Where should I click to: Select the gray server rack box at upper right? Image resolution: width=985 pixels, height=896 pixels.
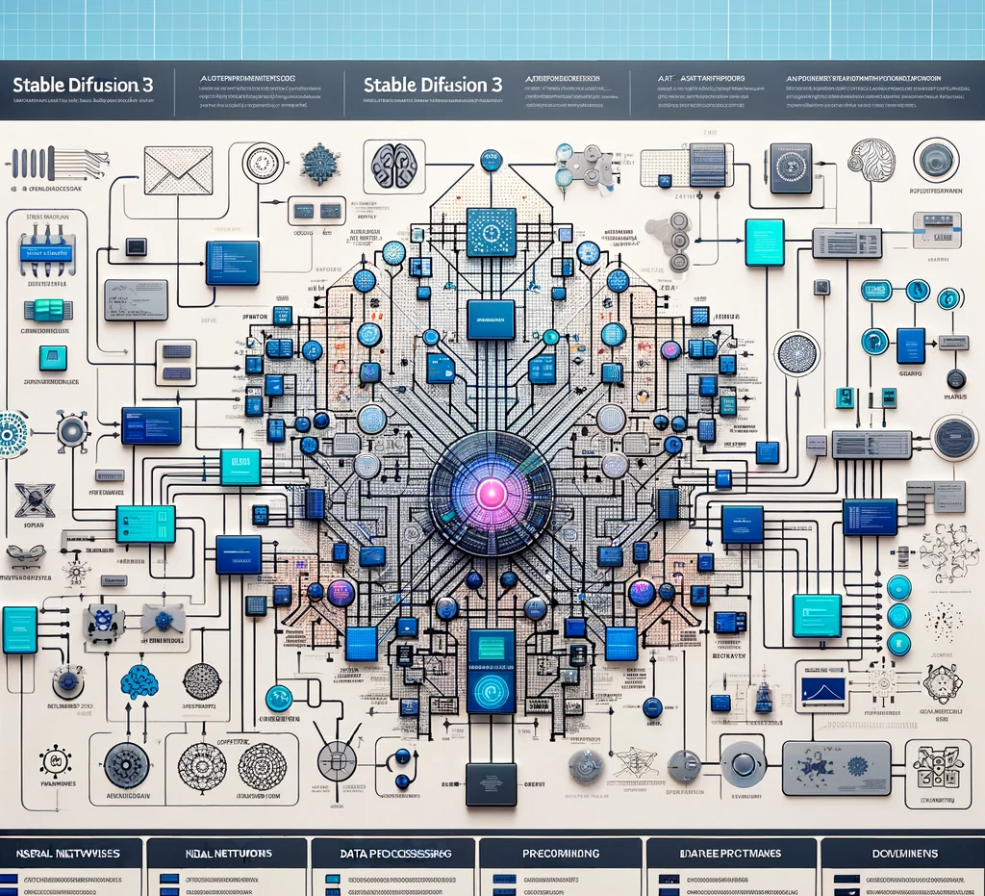847,243
